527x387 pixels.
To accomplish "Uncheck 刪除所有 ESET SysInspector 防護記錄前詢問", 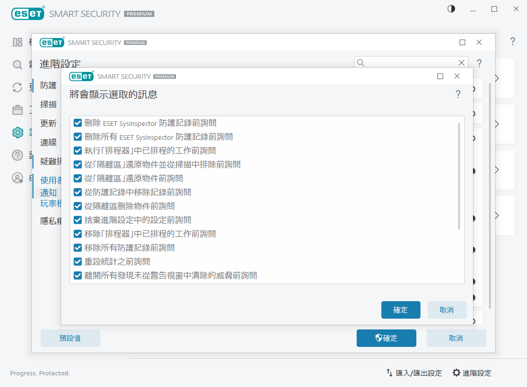I will (x=78, y=137).
